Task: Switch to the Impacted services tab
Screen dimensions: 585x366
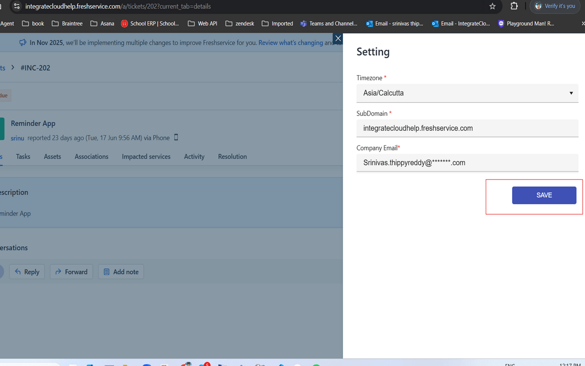Action: pos(146,157)
